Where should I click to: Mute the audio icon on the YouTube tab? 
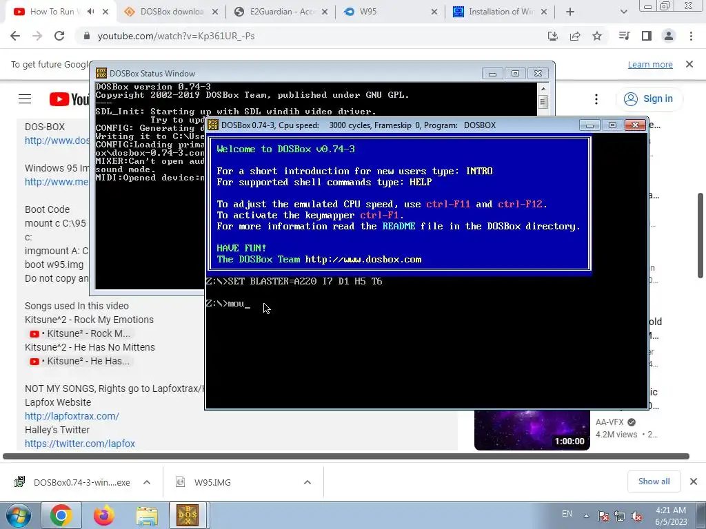(x=90, y=12)
